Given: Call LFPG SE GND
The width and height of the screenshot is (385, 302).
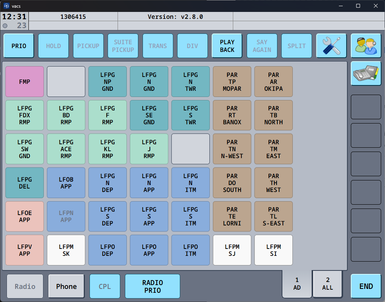Looking at the screenshot, I should point(149,115).
